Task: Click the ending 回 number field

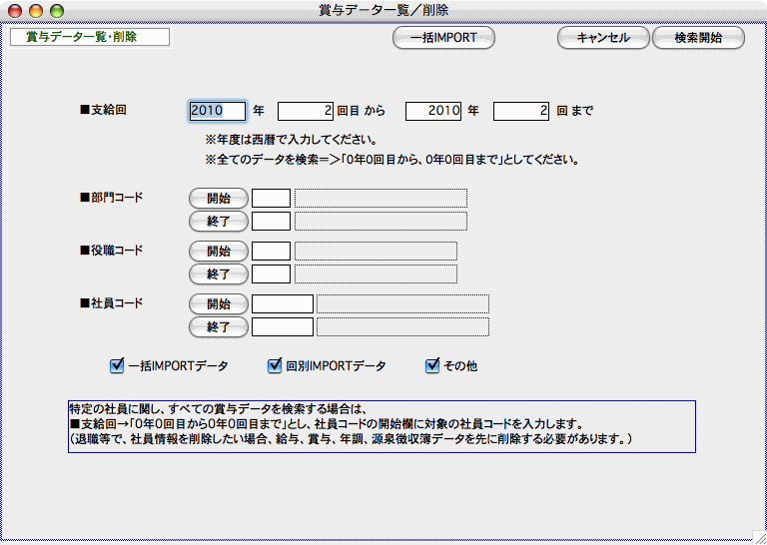Action: 521,111
